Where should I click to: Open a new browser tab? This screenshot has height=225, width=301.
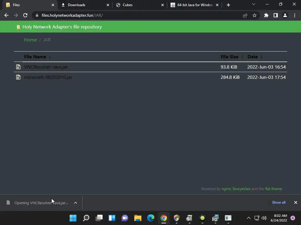[228, 5]
